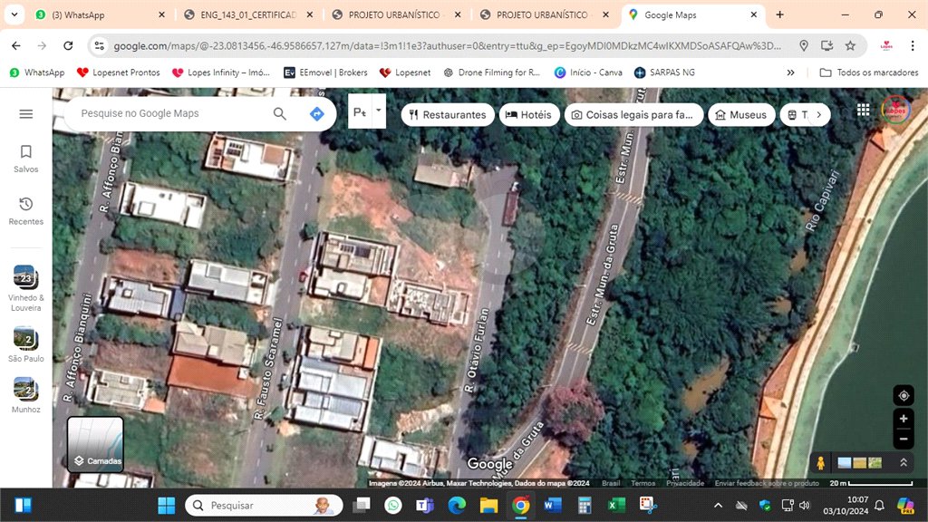Viewport: 928px width, 522px height.
Task: Open the Google account avatar
Action: 895,110
